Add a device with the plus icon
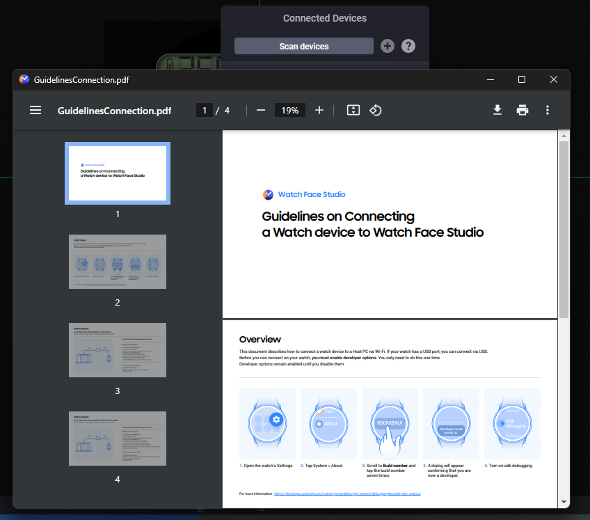Screen dimensions: 590x520 [387, 46]
